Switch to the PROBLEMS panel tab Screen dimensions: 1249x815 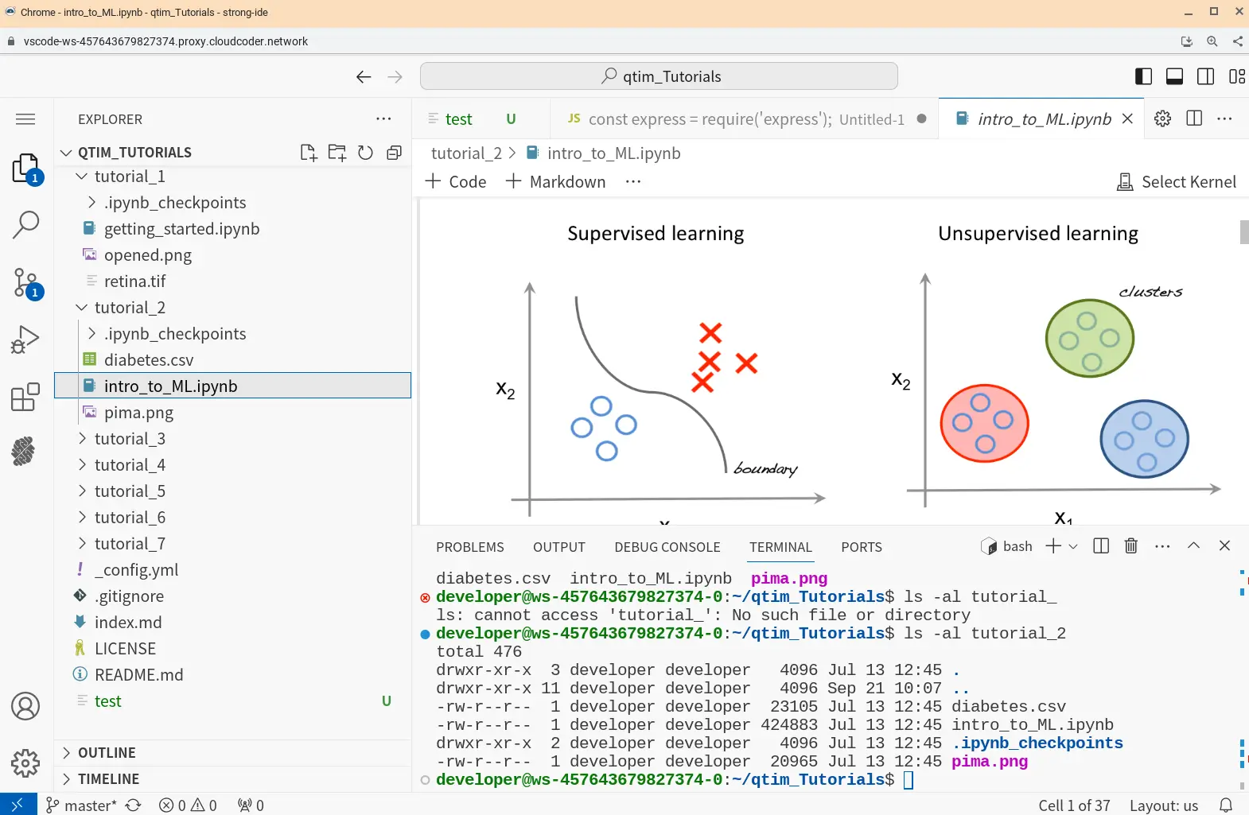click(469, 547)
